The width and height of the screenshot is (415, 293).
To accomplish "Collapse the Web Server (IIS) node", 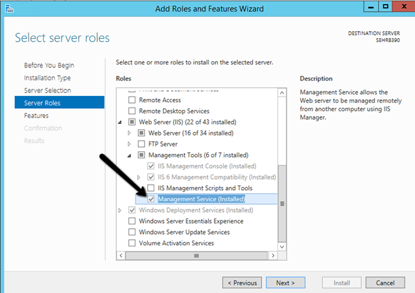I will (x=120, y=122).
